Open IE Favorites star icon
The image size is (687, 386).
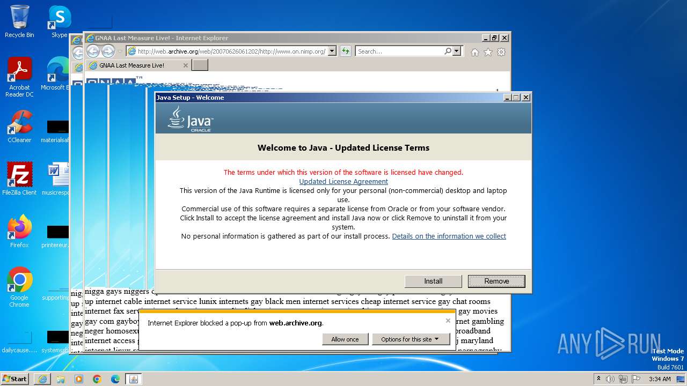coord(488,52)
